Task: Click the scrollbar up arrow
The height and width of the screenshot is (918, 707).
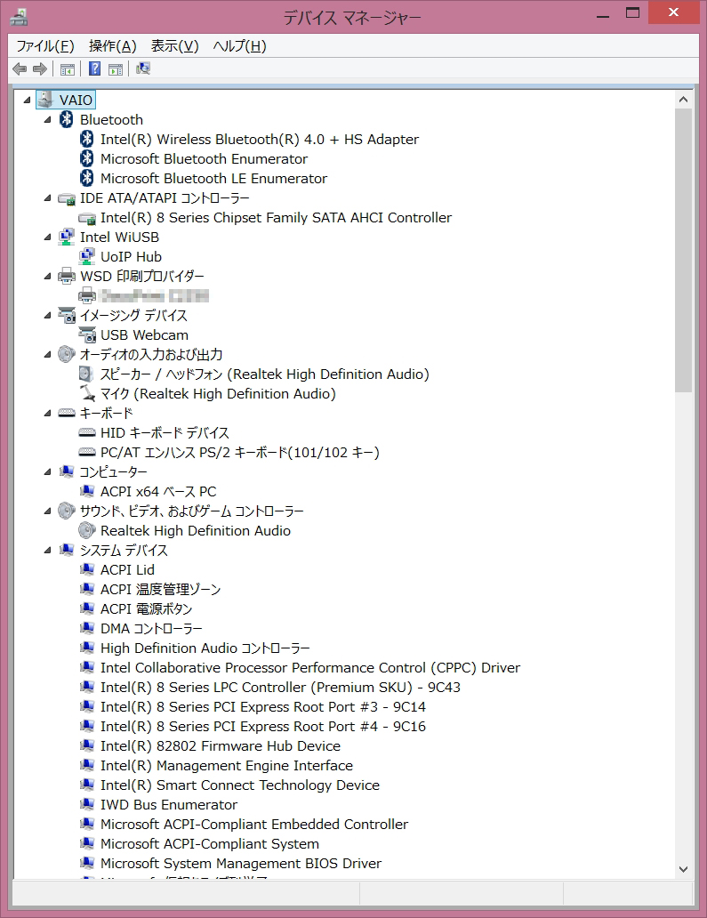Action: pyautogui.click(x=683, y=101)
